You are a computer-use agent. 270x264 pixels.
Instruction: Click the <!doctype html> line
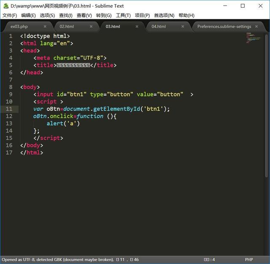(x=45, y=36)
